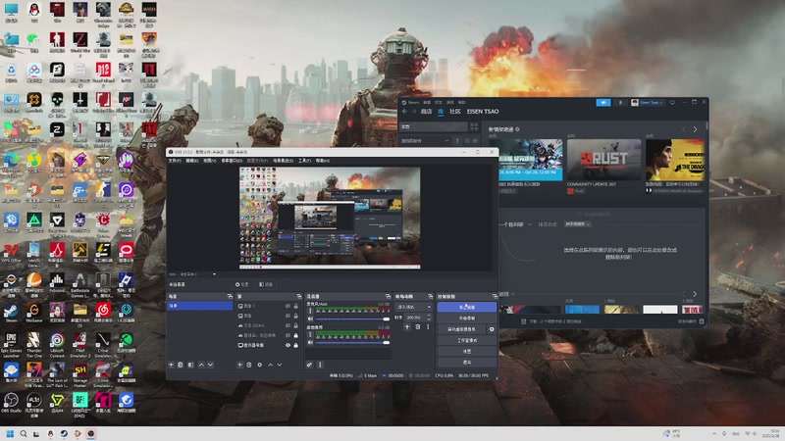The image size is (785, 441).
Task: Open the scene transition type dropdown in OBS
Action: click(413, 307)
